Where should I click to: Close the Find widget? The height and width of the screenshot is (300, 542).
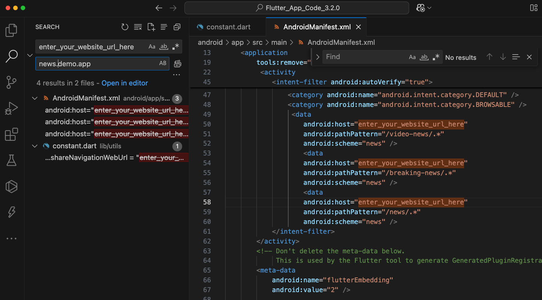[529, 57]
